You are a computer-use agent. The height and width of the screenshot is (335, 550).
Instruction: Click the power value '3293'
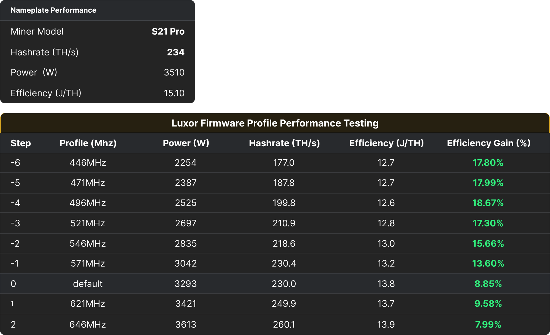coord(186,284)
